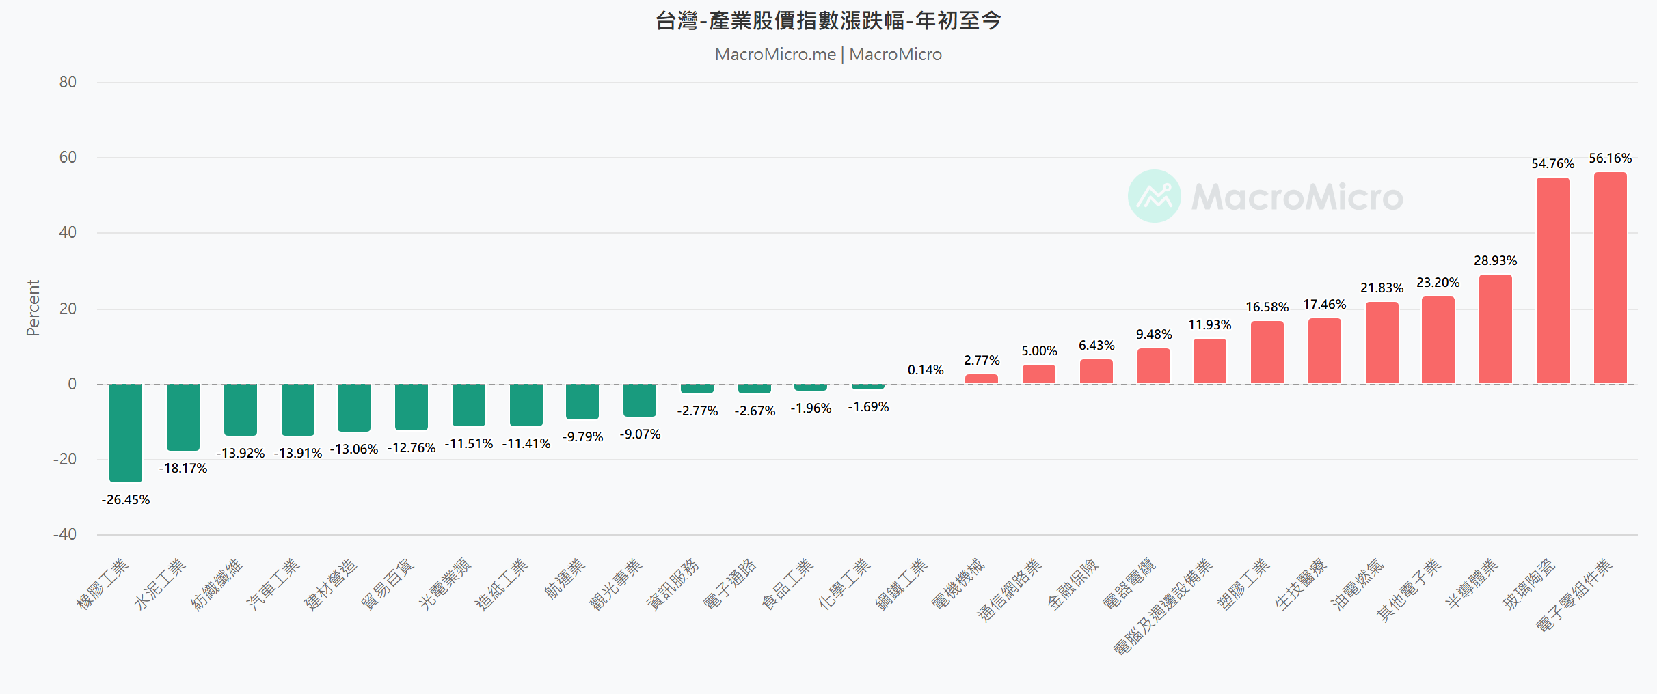Select the 21.83% bar for 油電燃氣
The image size is (1657, 694).
pos(1382,342)
